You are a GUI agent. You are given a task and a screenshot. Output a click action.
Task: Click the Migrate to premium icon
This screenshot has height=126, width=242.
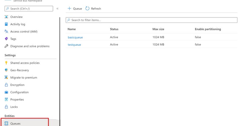[6, 77]
